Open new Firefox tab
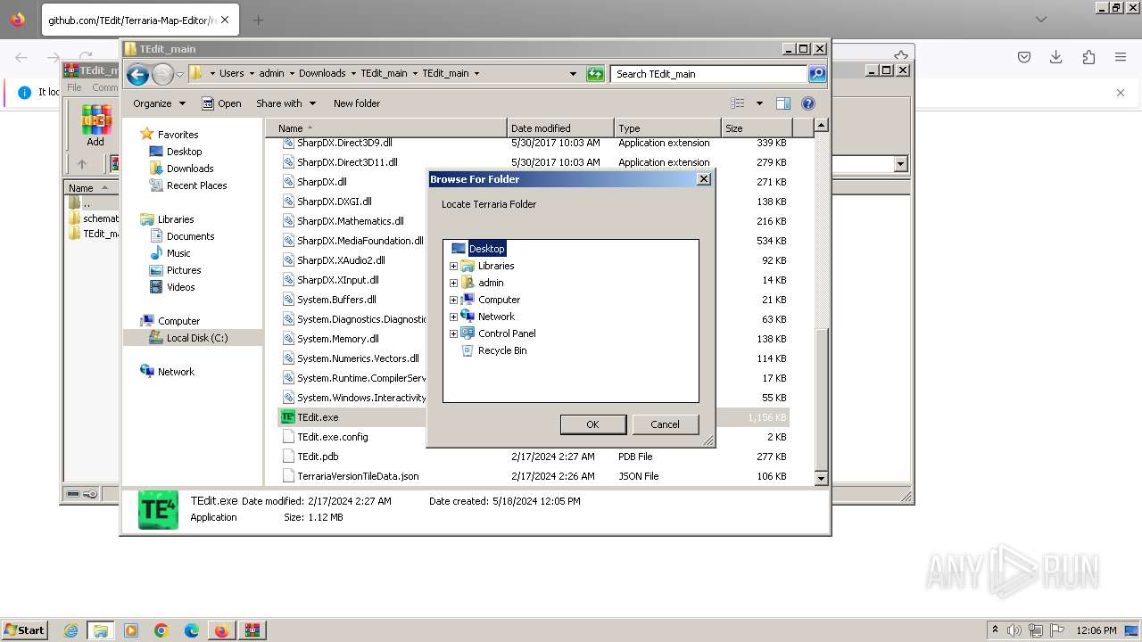 (x=258, y=20)
